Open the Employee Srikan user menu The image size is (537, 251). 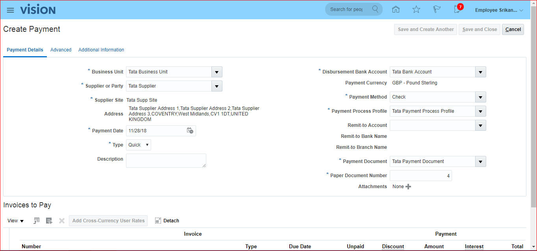pos(499,10)
